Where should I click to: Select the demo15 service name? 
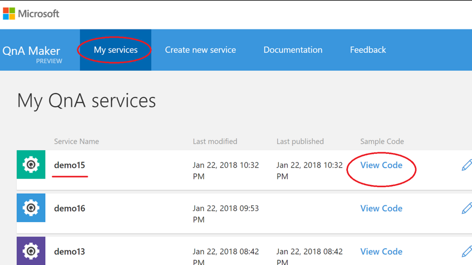click(70, 165)
